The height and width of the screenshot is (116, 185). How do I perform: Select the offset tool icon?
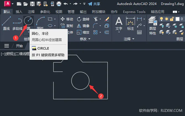[x=107, y=32]
